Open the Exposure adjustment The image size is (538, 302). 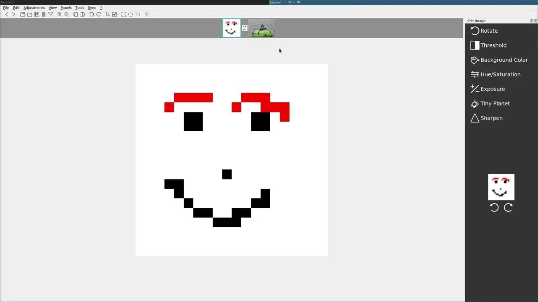point(493,89)
